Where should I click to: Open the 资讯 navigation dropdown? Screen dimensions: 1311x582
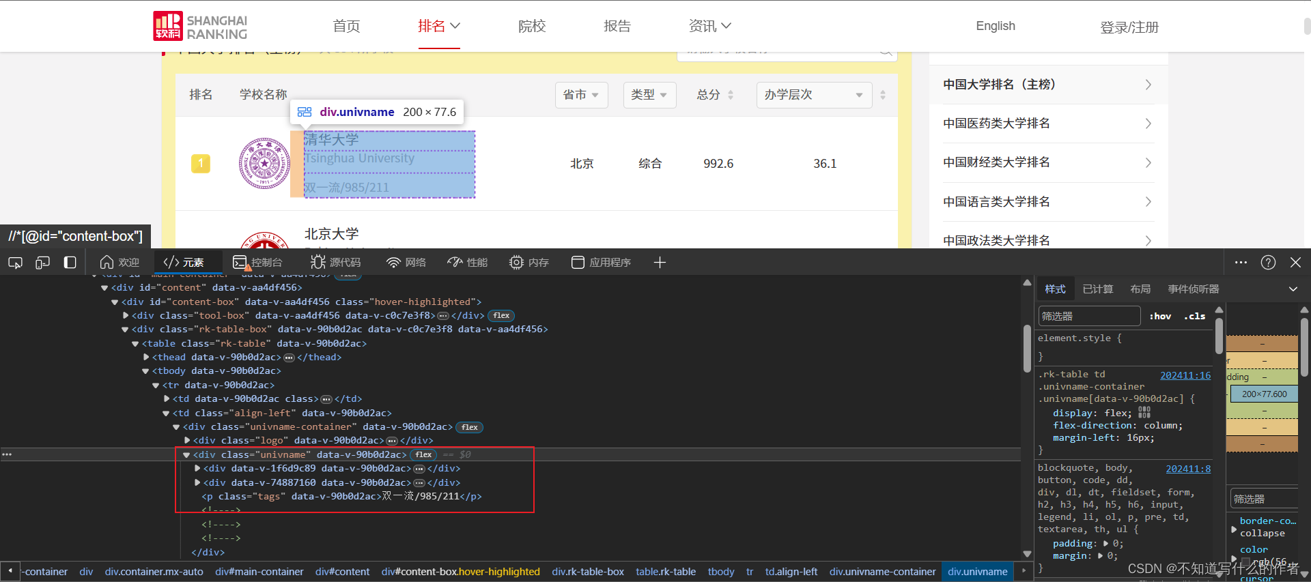pos(710,26)
